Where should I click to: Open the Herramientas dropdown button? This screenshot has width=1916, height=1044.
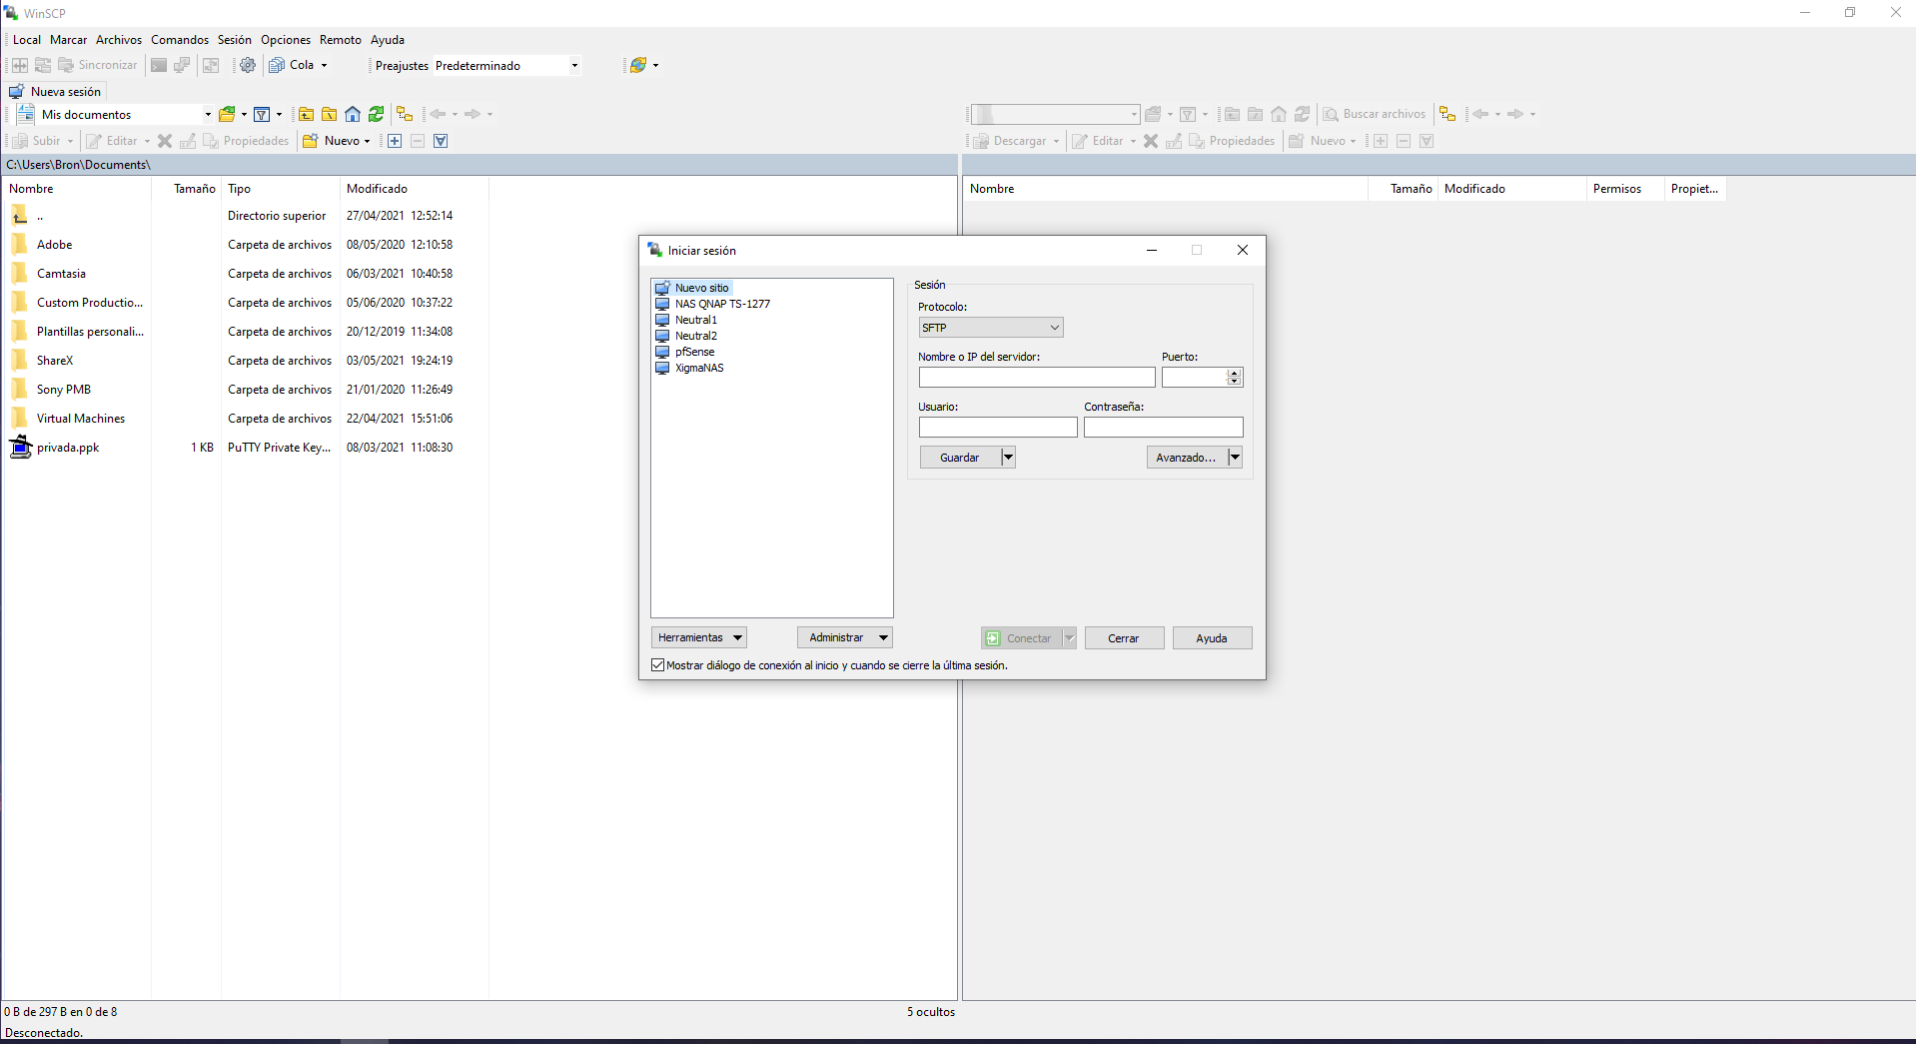(x=699, y=637)
